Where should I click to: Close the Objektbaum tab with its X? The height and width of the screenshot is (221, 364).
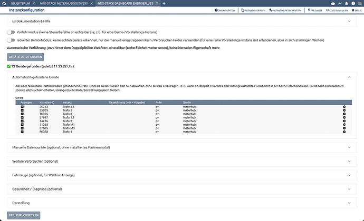[34, 3]
